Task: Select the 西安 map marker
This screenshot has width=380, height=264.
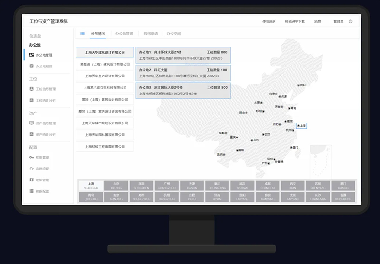Action: point(243,113)
